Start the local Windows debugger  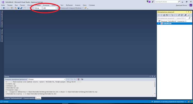pos(70,8)
